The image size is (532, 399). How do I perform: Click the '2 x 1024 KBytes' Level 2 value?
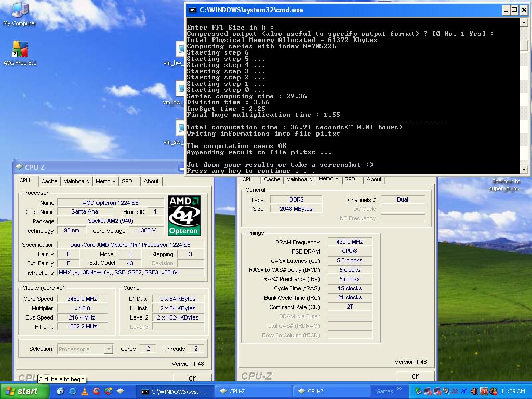pos(178,317)
